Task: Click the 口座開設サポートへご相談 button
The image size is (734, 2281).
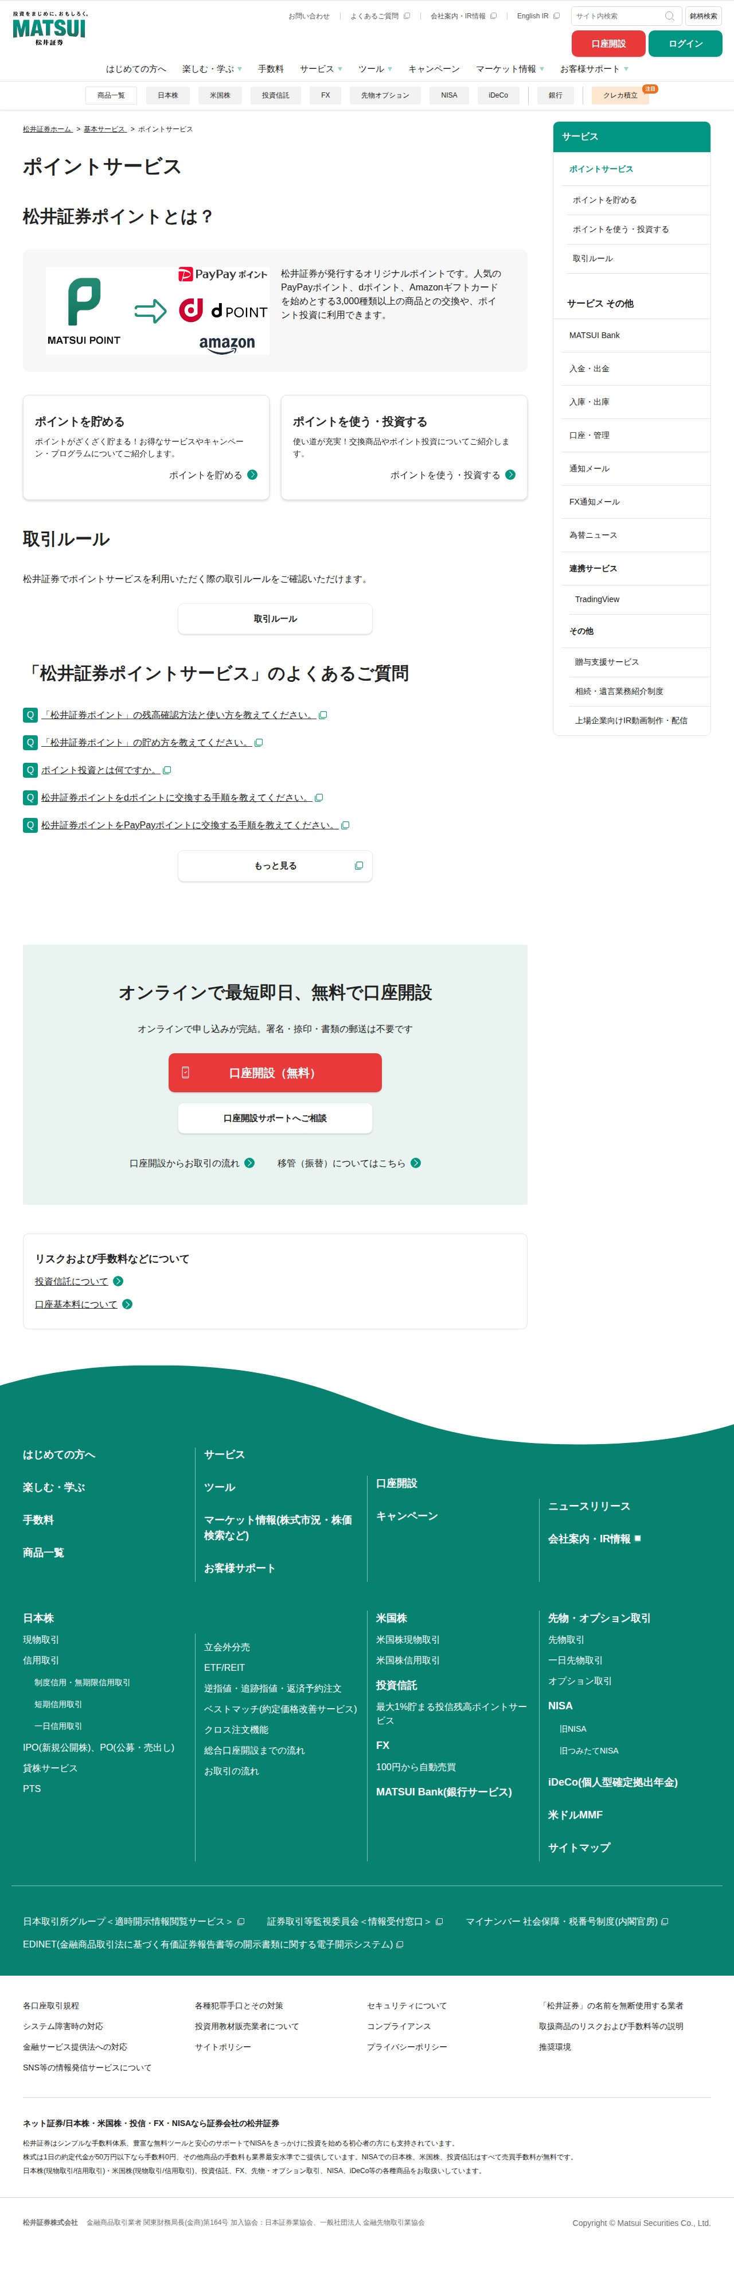Action: pyautogui.click(x=275, y=1118)
